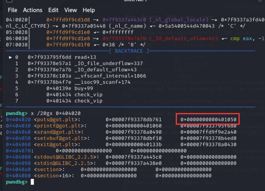Click the stdin@GLIBC_2.2.5 symbol
The height and width of the screenshot is (191, 265).
tap(65, 163)
